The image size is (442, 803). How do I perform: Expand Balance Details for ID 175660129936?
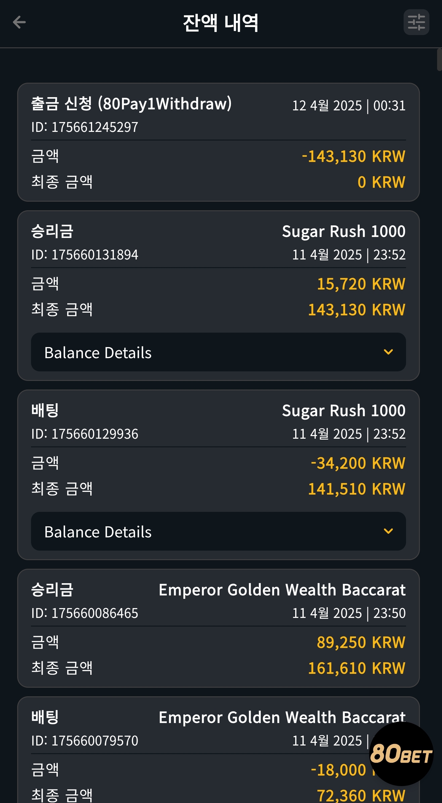point(218,531)
